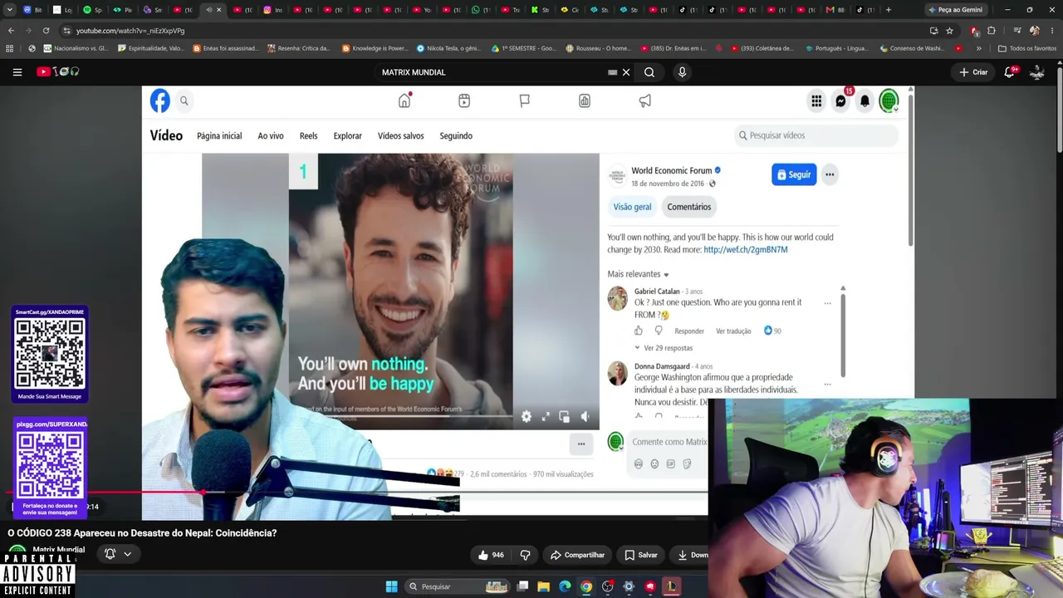Open the wef.ch/2gmBN7M link
Screen dimensions: 1063x598
click(746, 250)
